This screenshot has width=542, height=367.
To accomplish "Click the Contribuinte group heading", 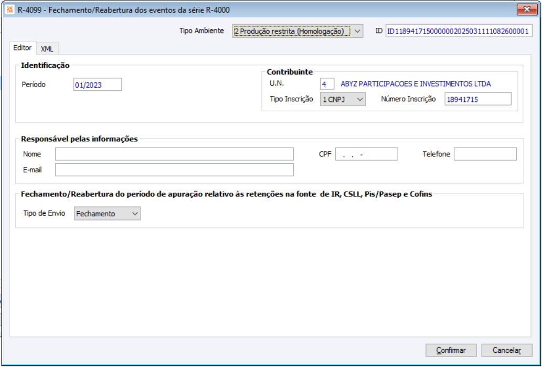I will (290, 72).
